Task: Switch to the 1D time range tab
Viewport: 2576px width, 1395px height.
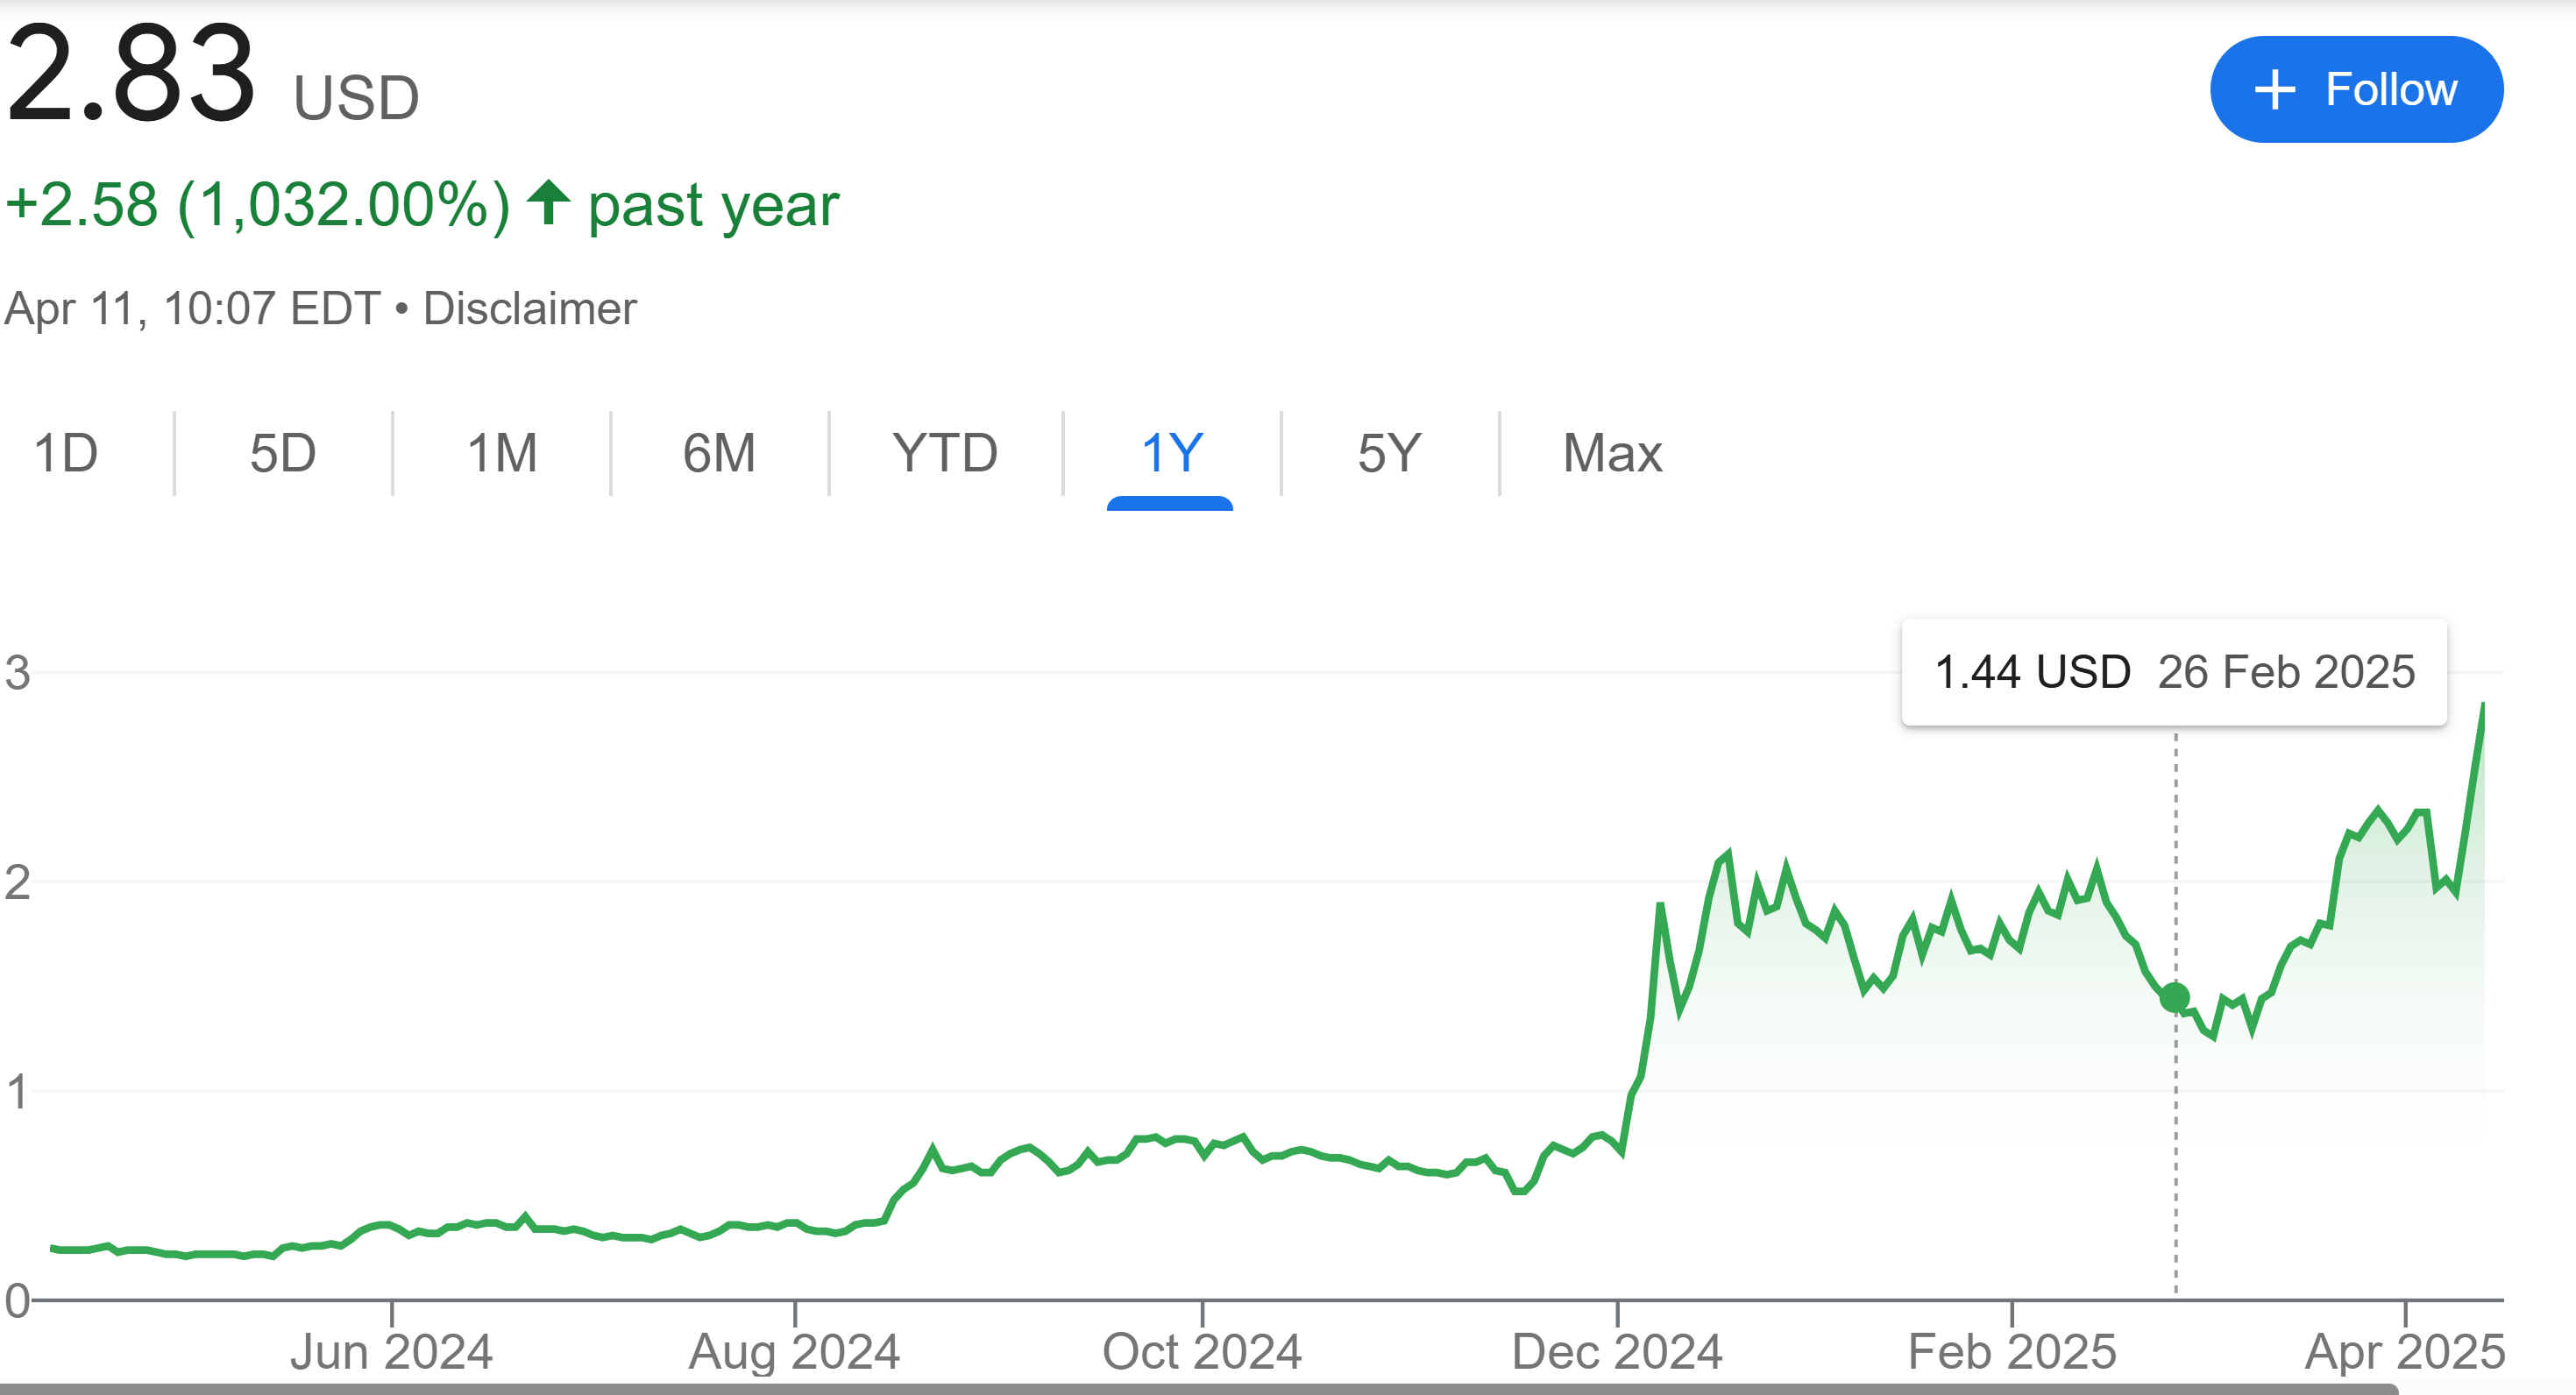Action: tap(66, 453)
